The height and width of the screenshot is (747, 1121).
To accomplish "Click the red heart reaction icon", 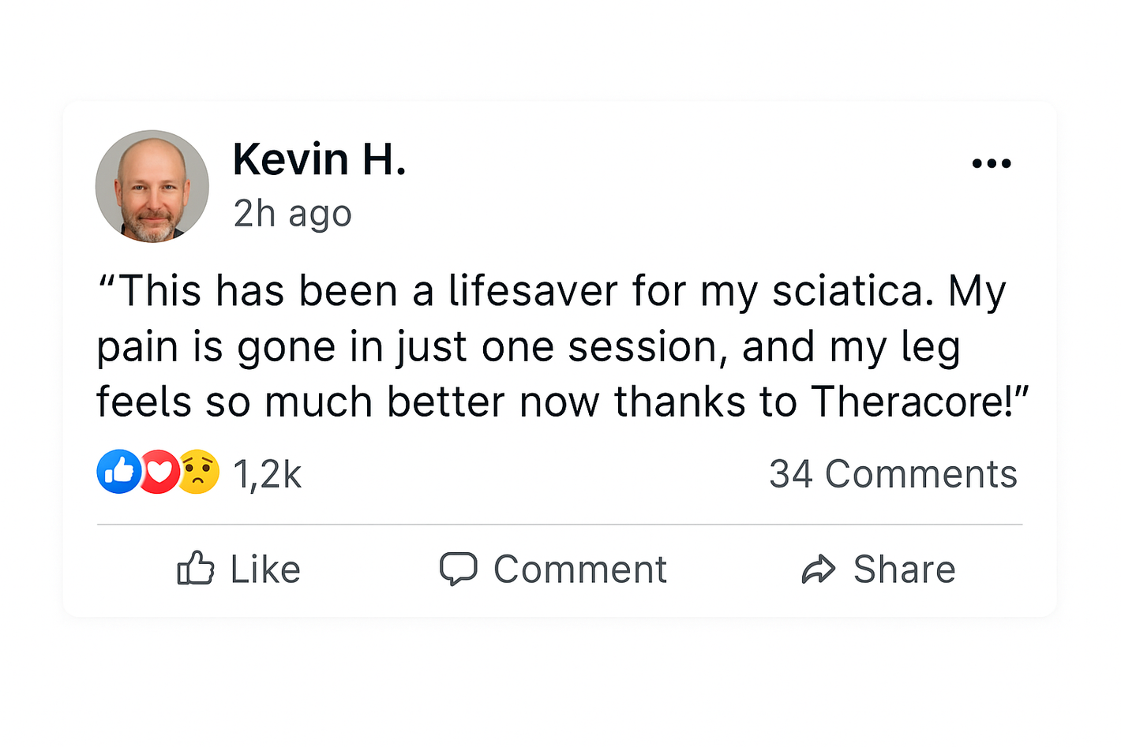I will (160, 472).
